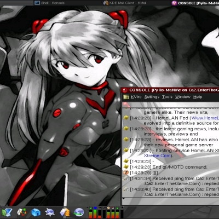Click the red window menu icon in CONSOLE titlebar
This screenshot has height=219, width=219.
tap(124, 90)
